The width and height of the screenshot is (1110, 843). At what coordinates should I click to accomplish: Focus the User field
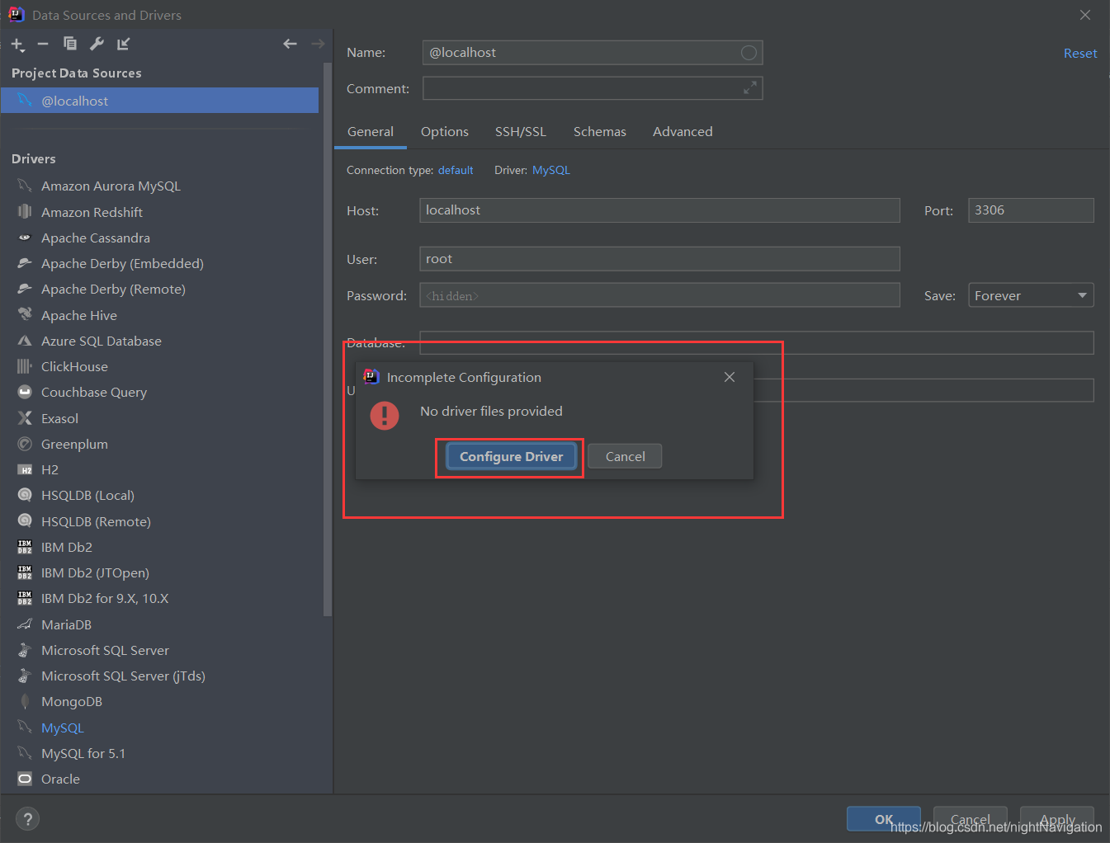coord(659,259)
